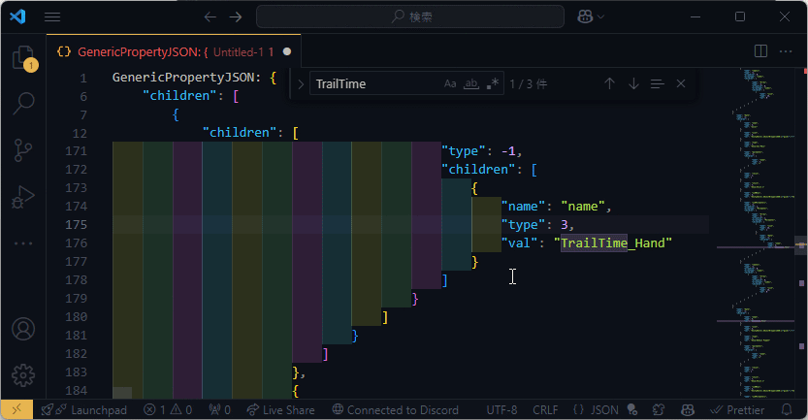This screenshot has width=808, height=420.
Task: Open the JSON language mode selector
Action: tap(597, 410)
